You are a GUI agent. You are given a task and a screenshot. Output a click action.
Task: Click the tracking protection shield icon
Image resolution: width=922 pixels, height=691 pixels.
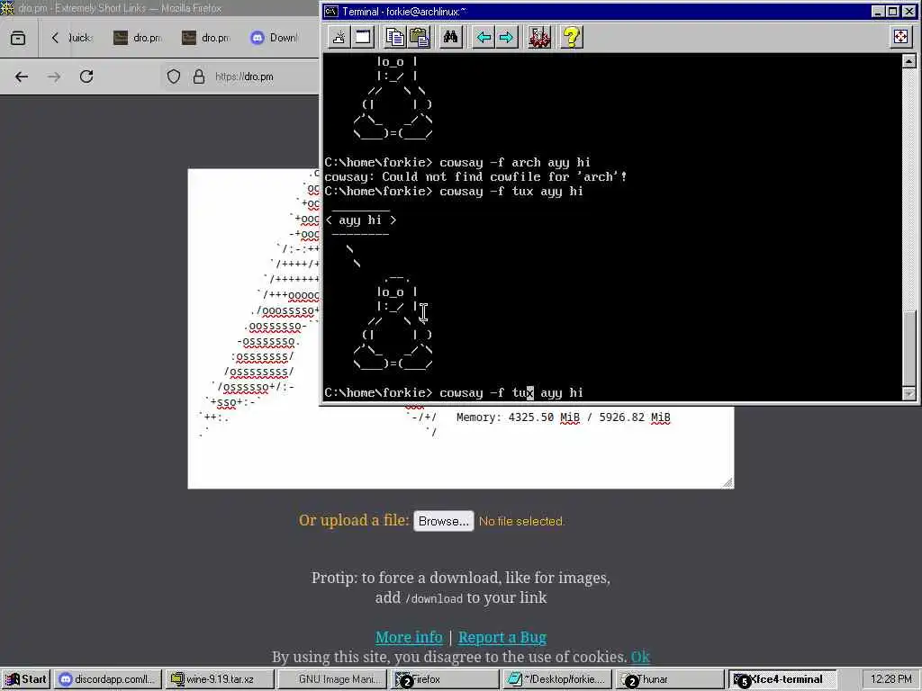click(174, 76)
